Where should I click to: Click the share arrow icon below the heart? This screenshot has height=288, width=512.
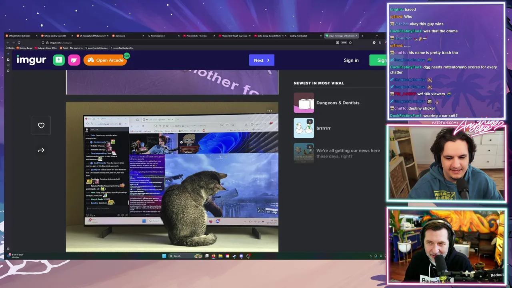[x=41, y=150]
